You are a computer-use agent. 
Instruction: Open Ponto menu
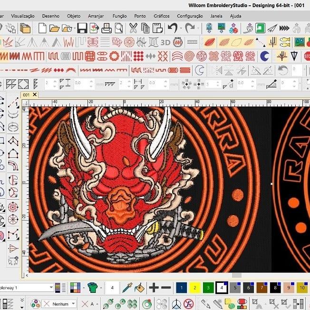pos(140,16)
